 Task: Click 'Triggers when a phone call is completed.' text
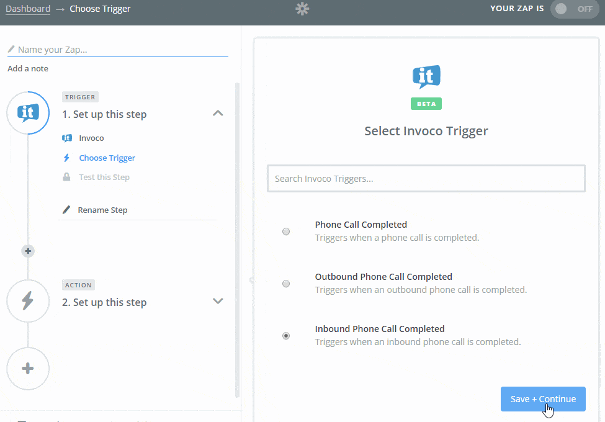(x=397, y=238)
